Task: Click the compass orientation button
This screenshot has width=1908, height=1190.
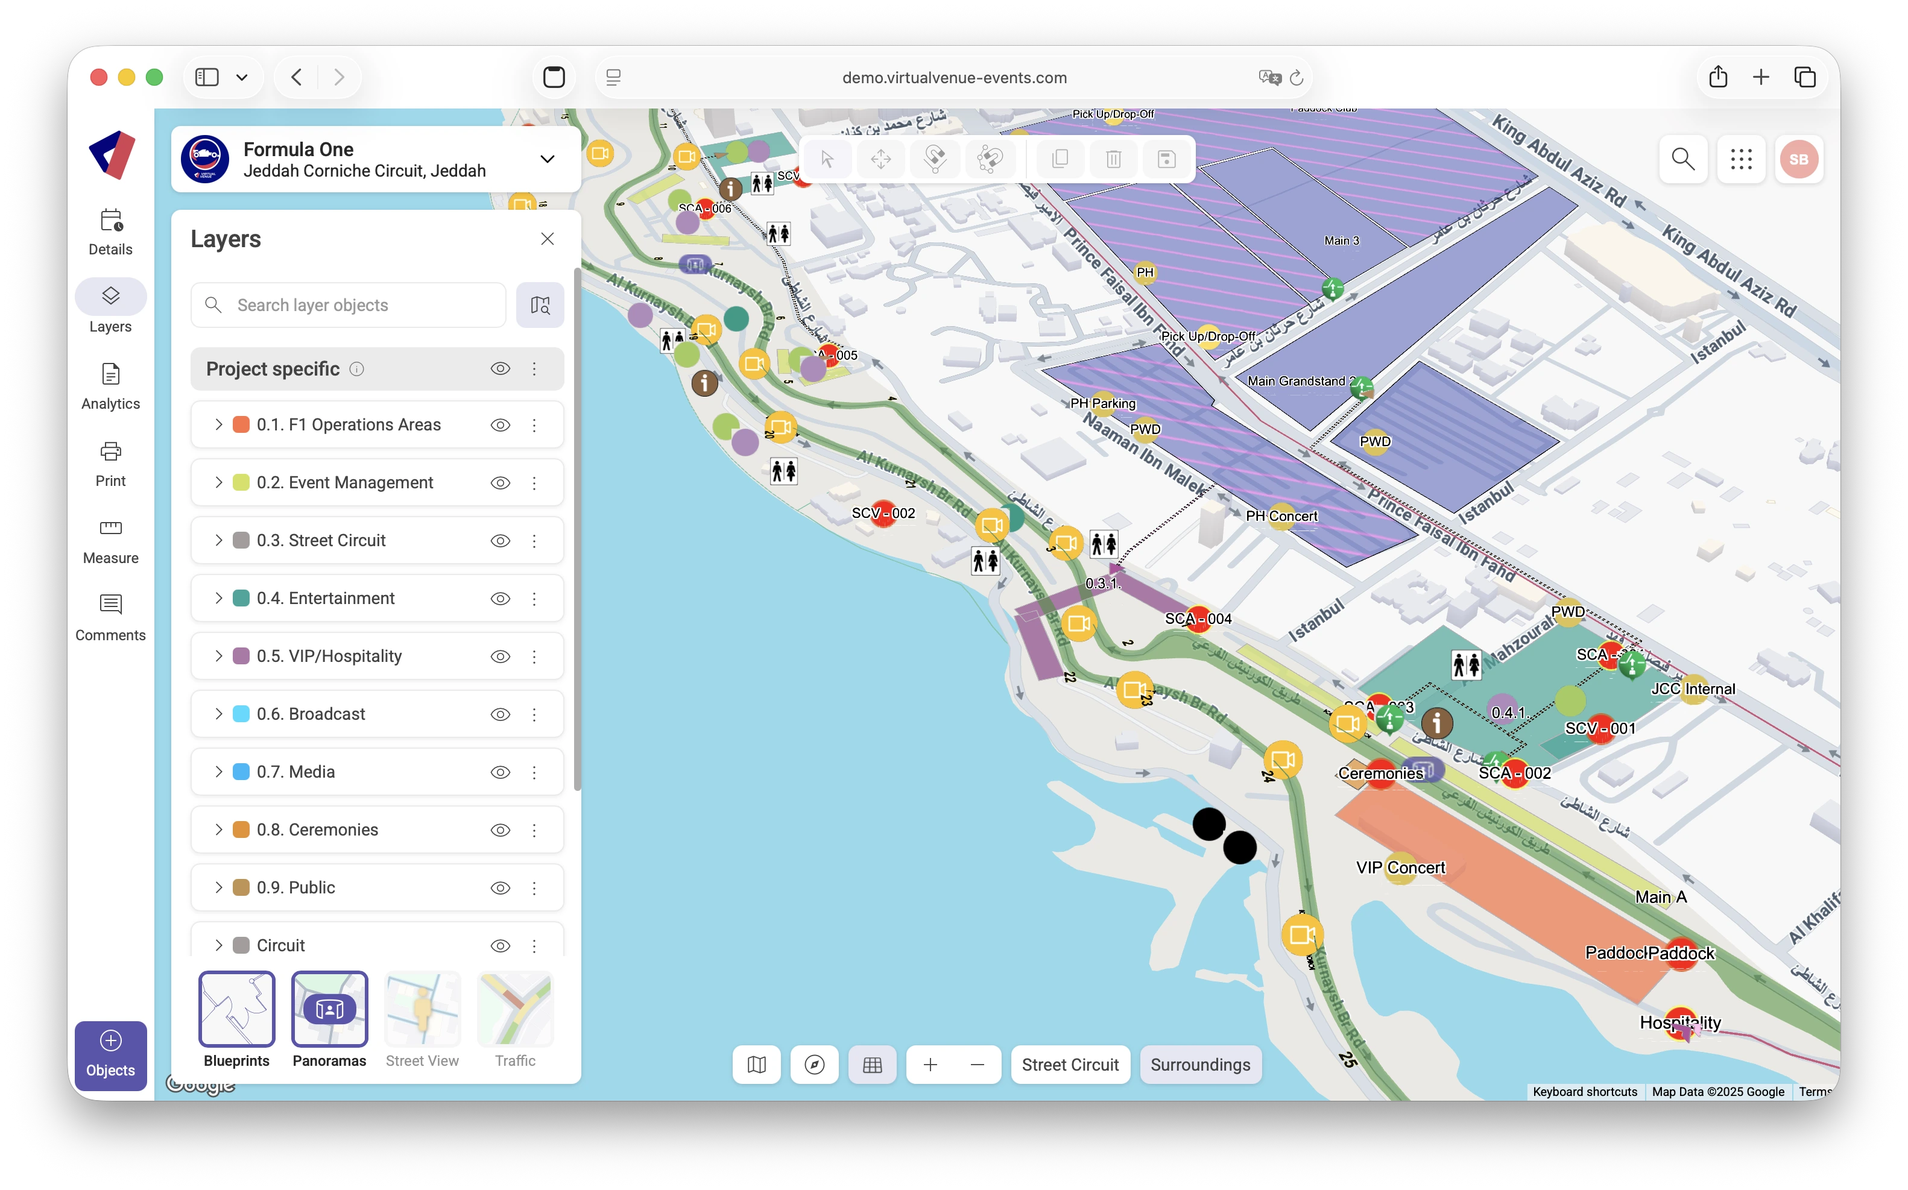Action: click(x=815, y=1065)
